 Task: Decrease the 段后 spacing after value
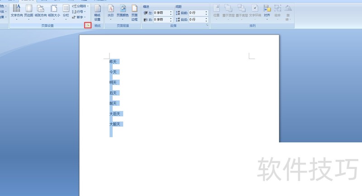pos(206,21)
